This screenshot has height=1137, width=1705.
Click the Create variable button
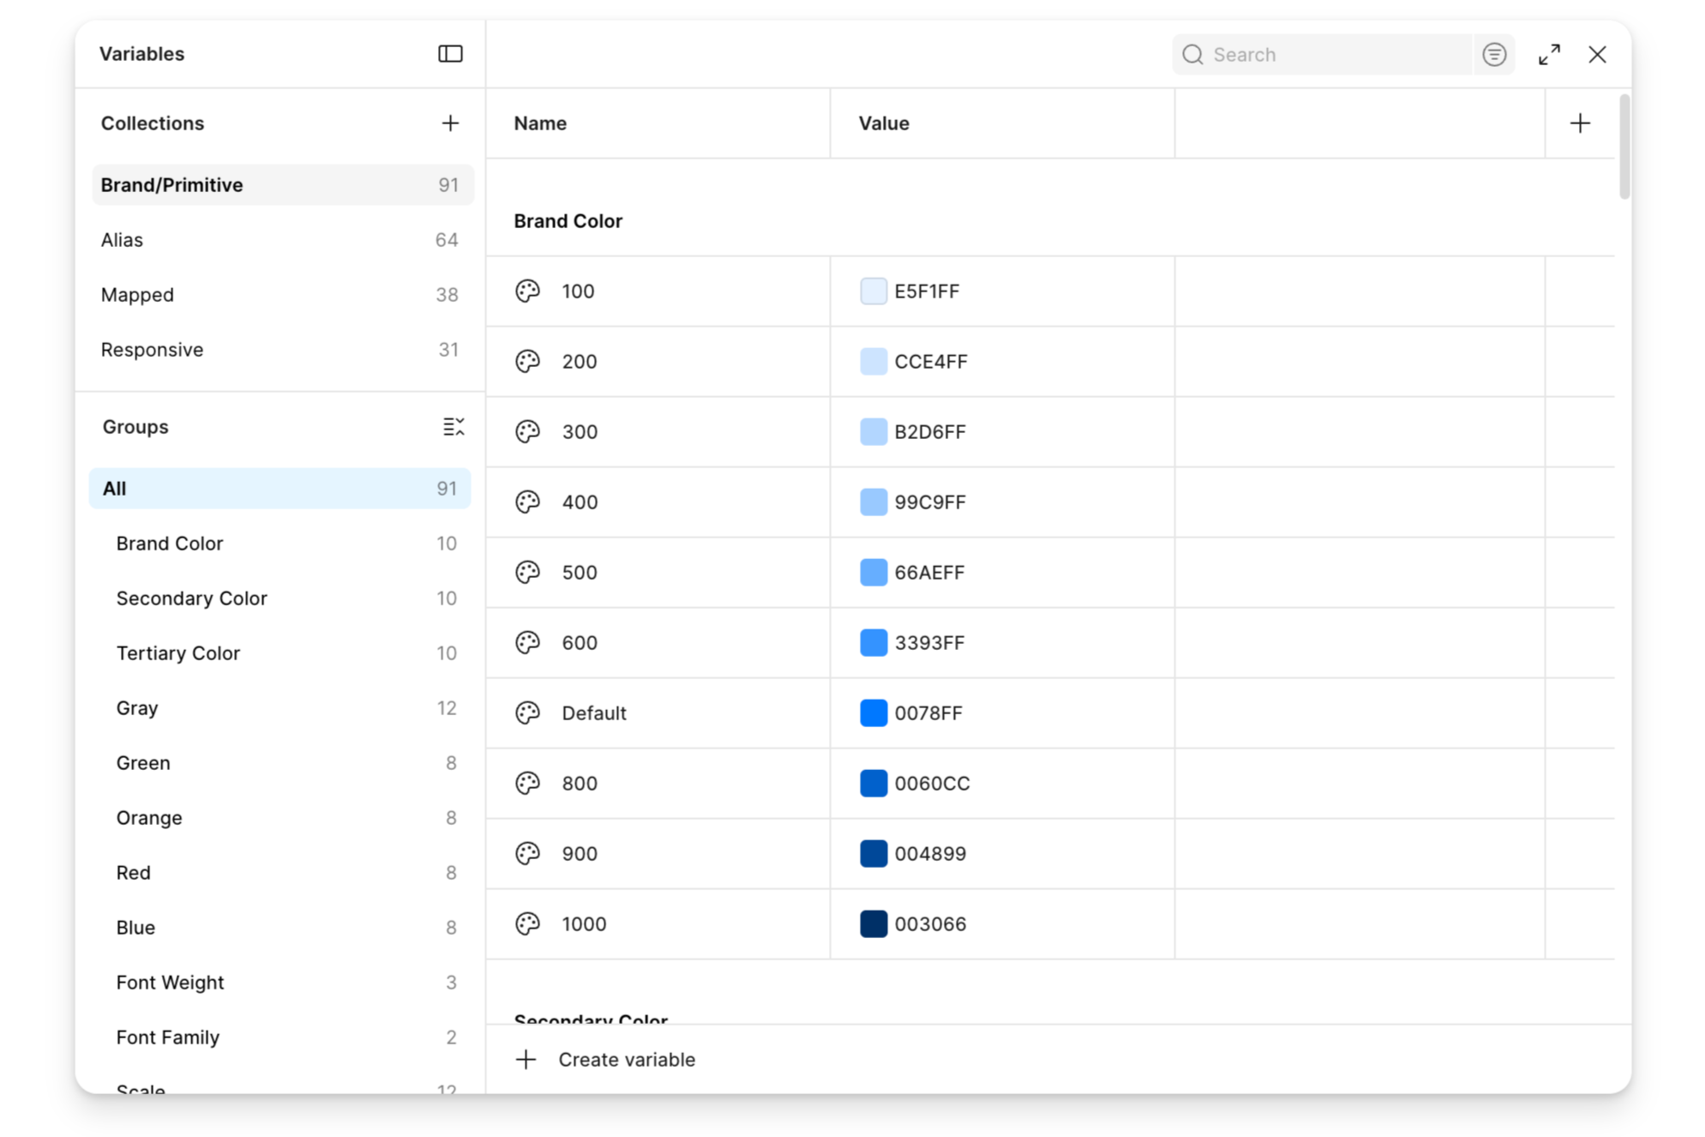point(605,1060)
